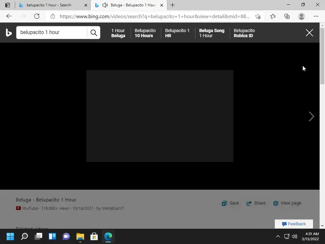Open Collections panel
325x244 pixels.
[x=287, y=16]
